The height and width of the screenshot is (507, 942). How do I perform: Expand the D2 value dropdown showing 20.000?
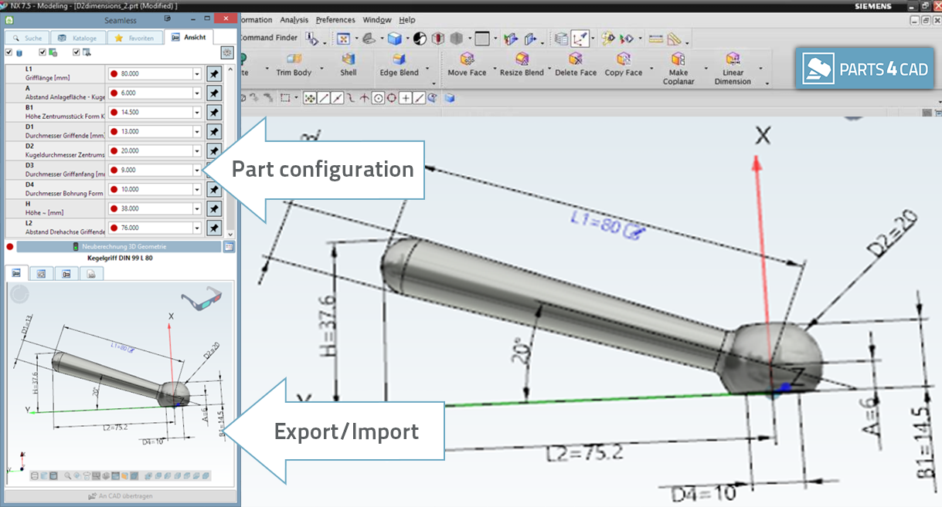(197, 151)
